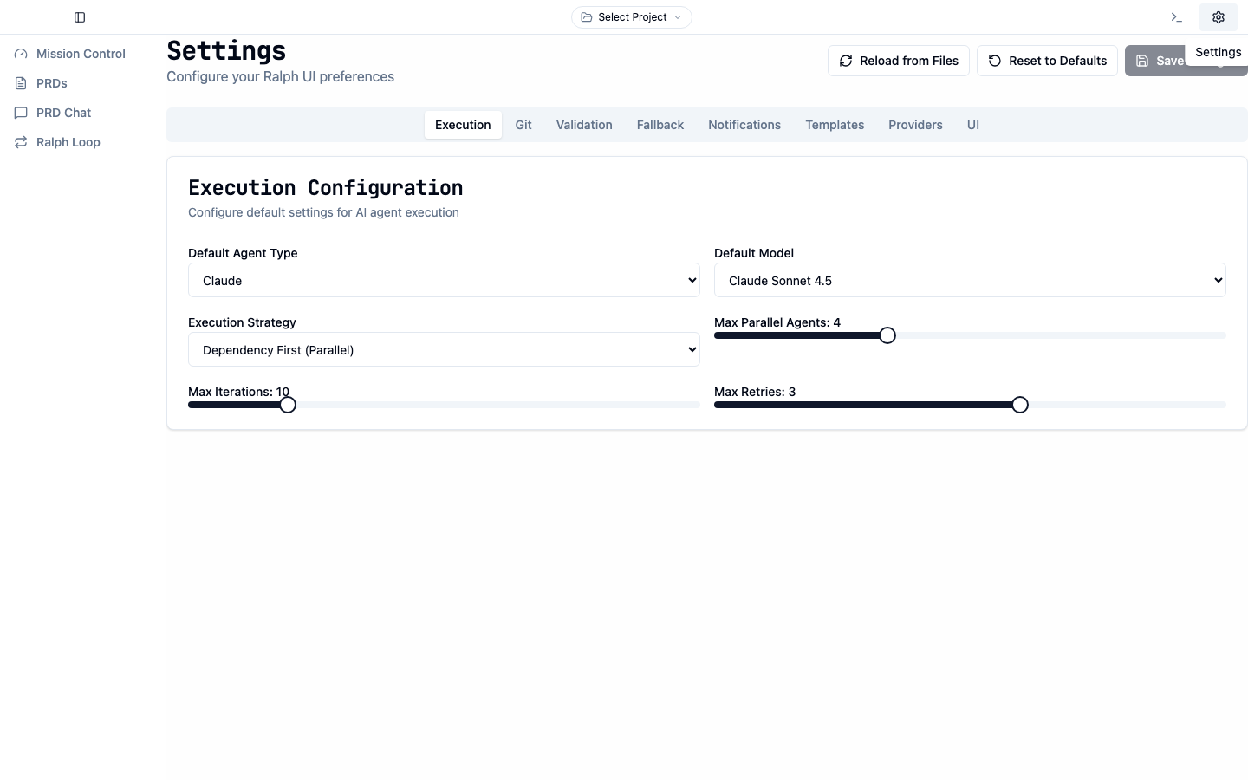Switch to the Git tab

point(523,125)
